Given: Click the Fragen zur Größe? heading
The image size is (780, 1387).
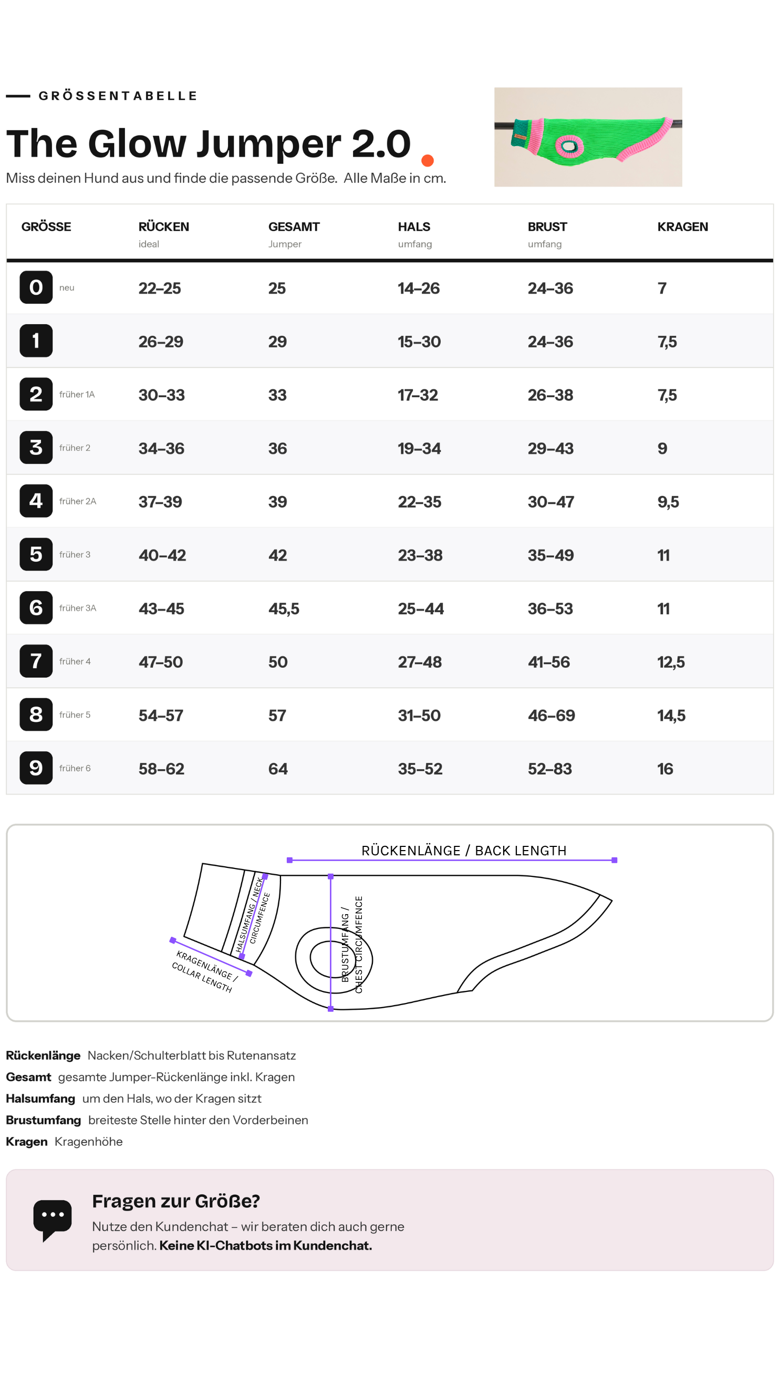Looking at the screenshot, I should 176,1200.
